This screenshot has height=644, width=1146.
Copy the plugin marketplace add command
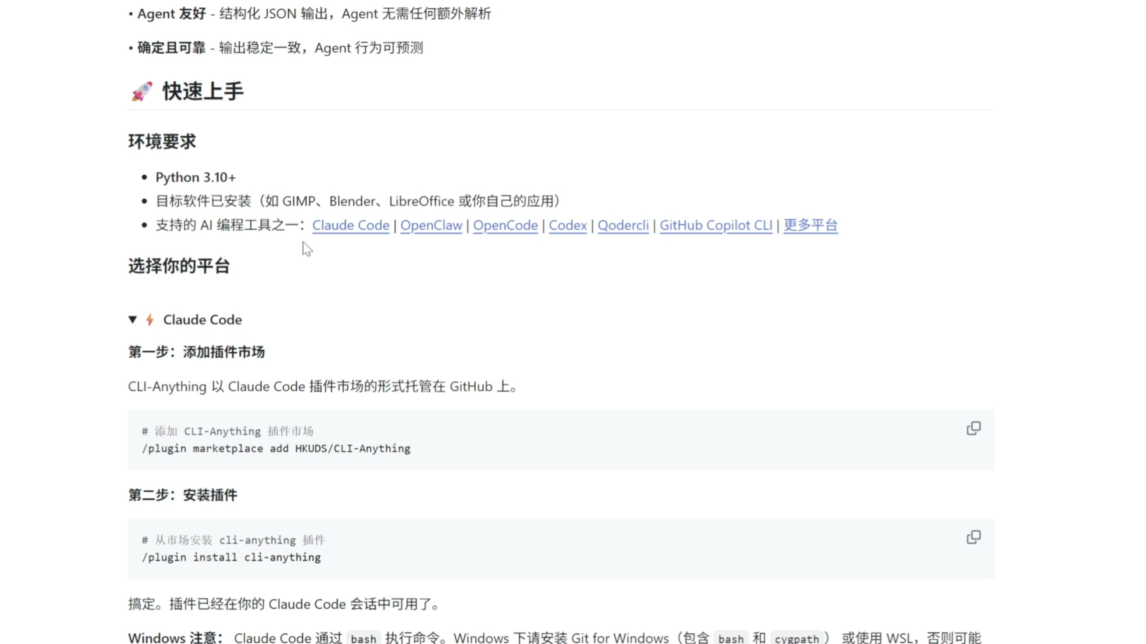tap(973, 428)
